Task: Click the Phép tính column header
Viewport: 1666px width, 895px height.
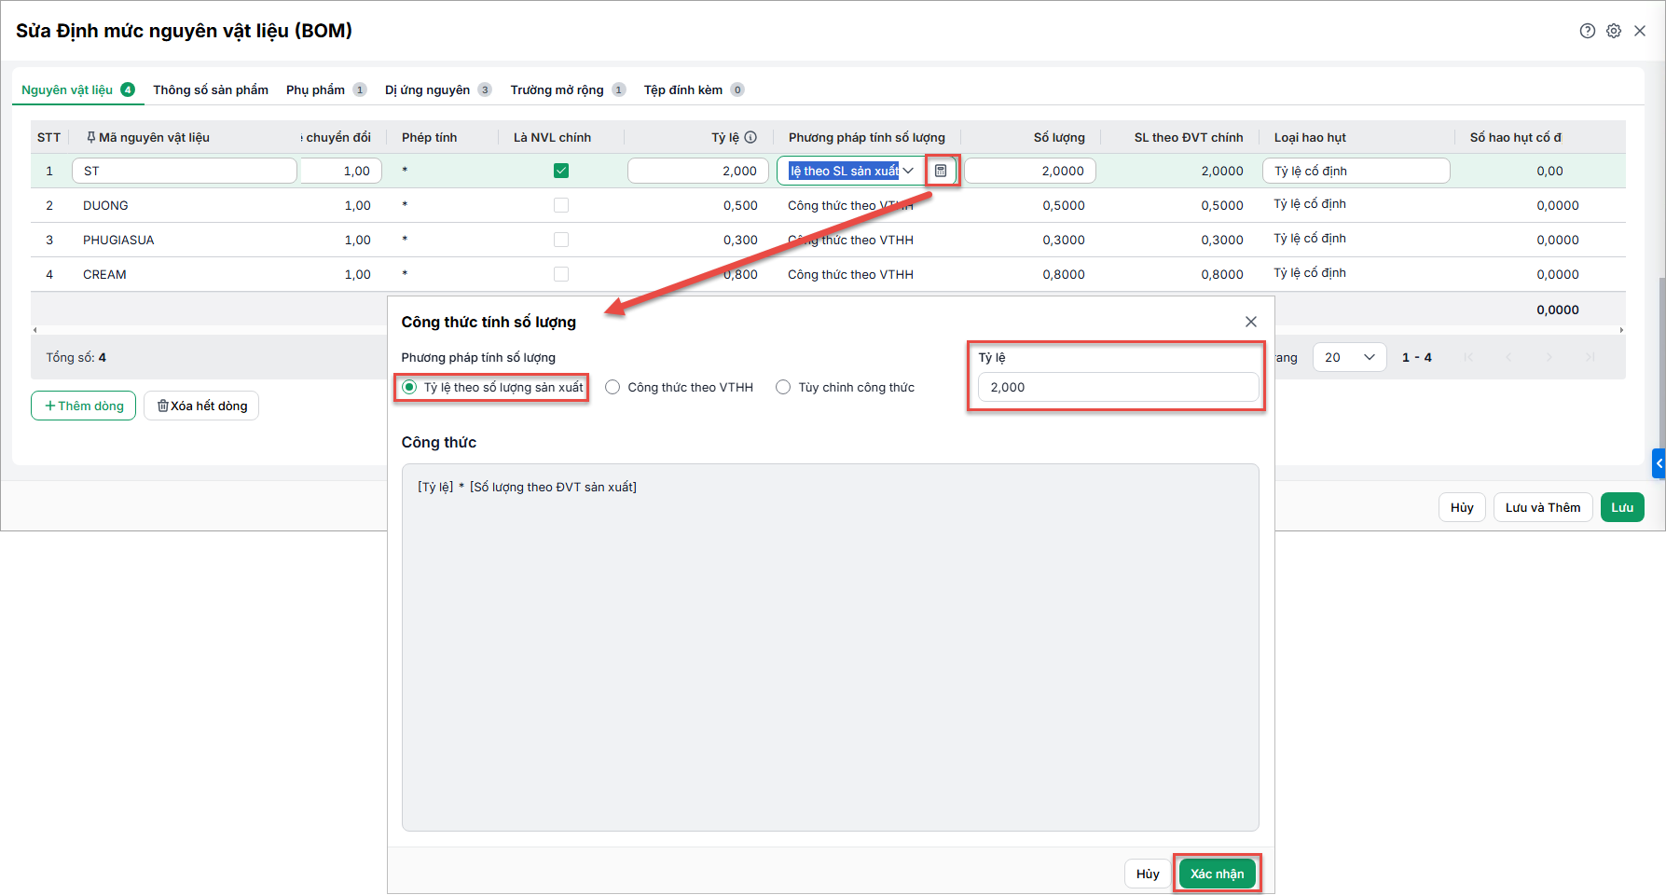Action: (430, 137)
